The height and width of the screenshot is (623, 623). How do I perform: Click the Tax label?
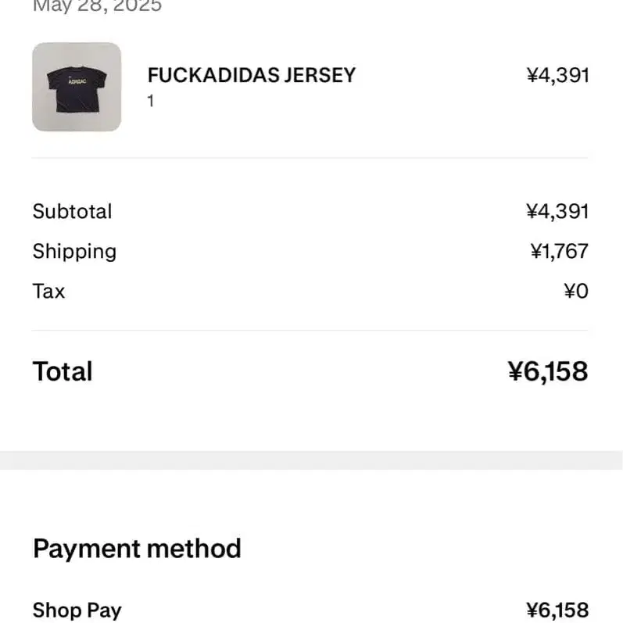(x=48, y=291)
